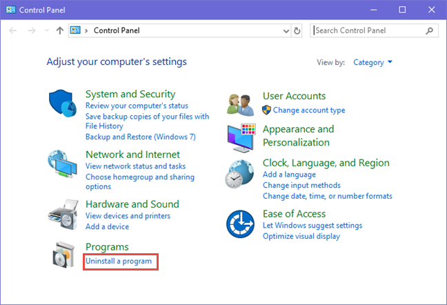
Task: Expand the recent locations chevron
Action: 46,31
